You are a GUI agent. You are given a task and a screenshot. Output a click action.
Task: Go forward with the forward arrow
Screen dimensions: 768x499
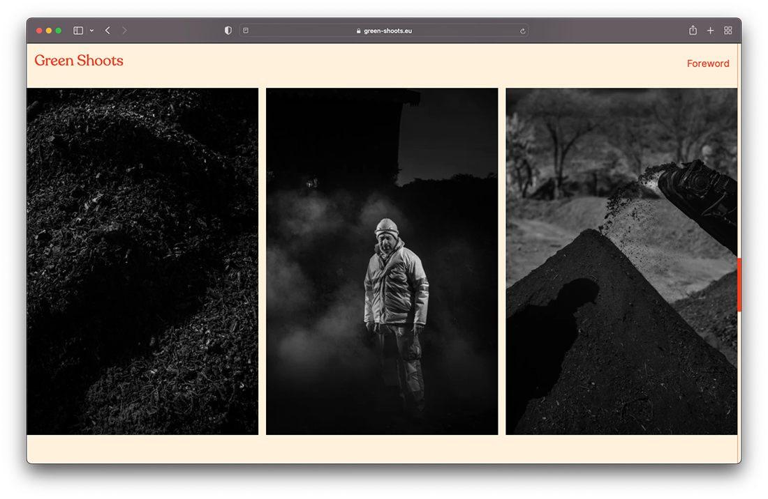click(124, 30)
